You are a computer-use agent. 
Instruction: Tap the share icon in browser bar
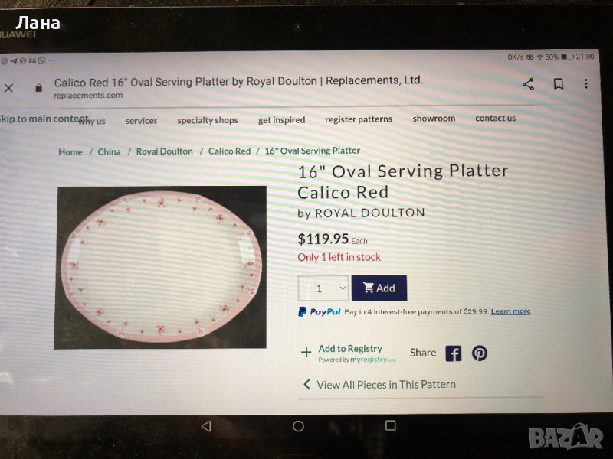(528, 84)
